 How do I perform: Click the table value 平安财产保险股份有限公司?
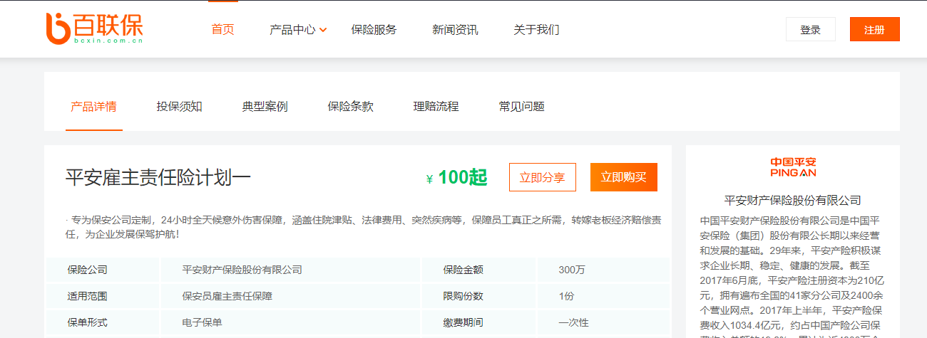pyautogui.click(x=242, y=270)
